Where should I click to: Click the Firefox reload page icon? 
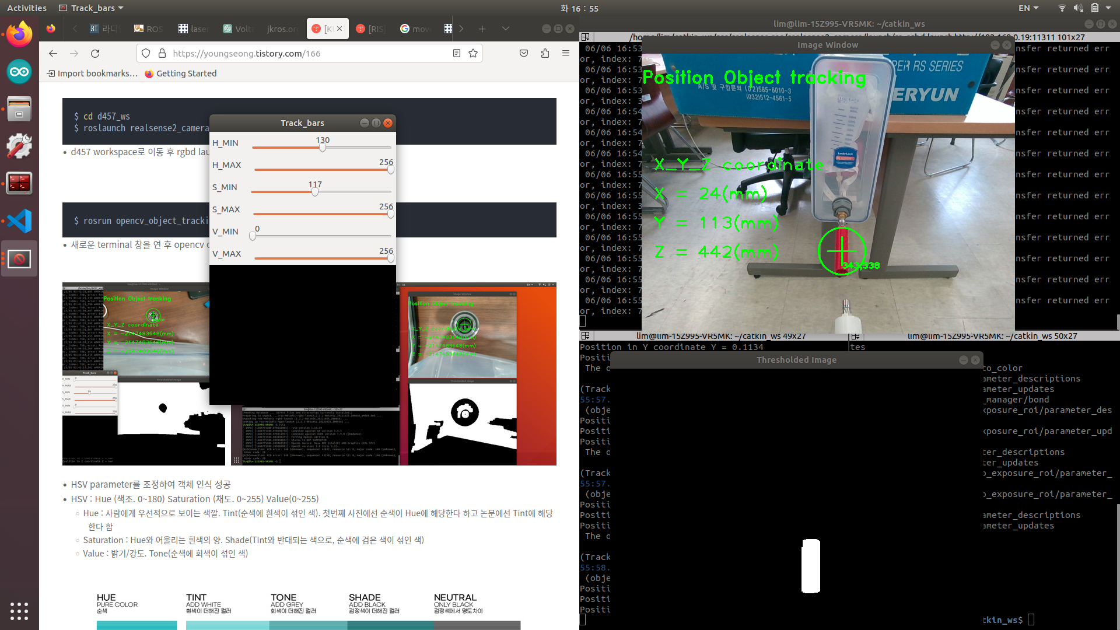95,54
